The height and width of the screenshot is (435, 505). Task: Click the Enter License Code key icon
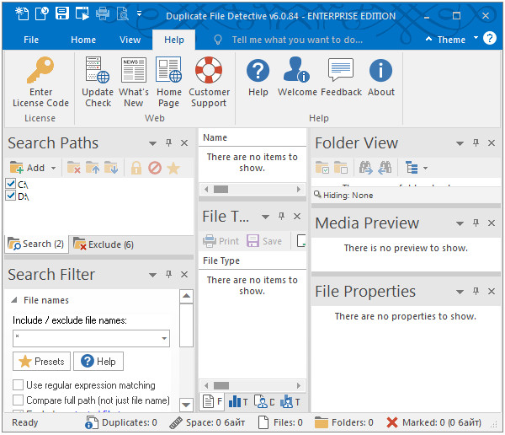click(40, 71)
